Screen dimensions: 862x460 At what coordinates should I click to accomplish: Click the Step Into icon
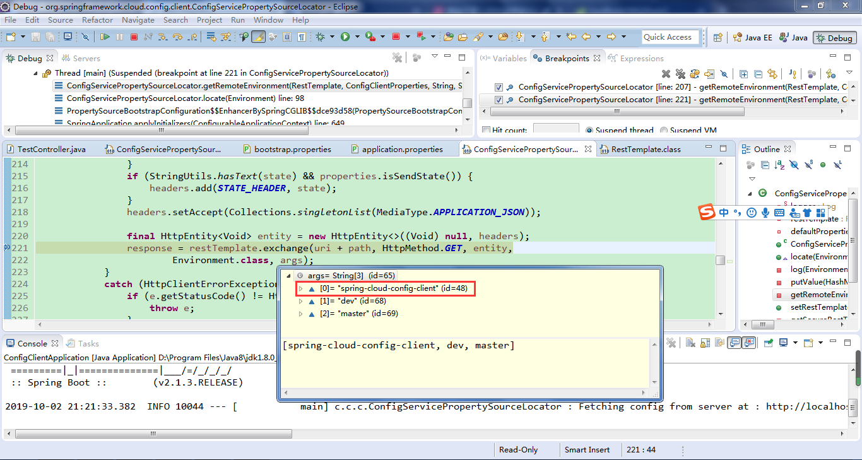coord(162,37)
